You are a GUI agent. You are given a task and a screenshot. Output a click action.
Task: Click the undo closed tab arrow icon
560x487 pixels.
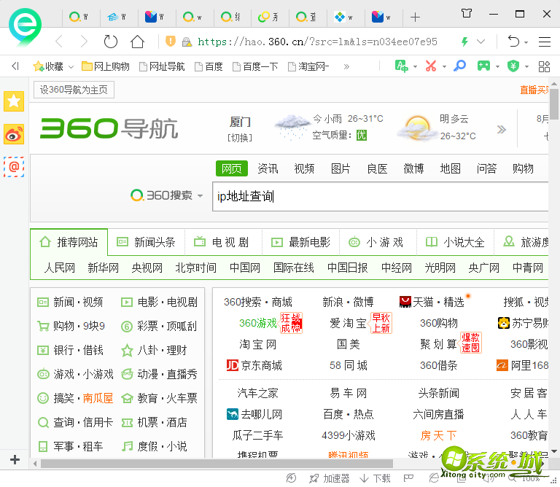click(513, 42)
